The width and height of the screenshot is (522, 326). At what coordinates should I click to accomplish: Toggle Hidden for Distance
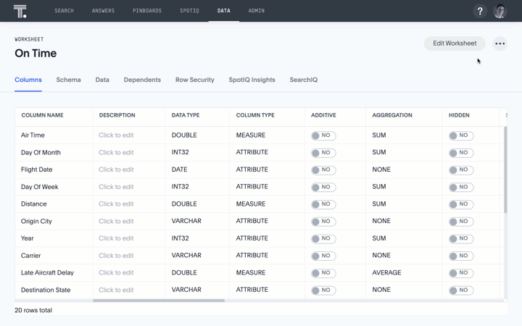(x=461, y=204)
